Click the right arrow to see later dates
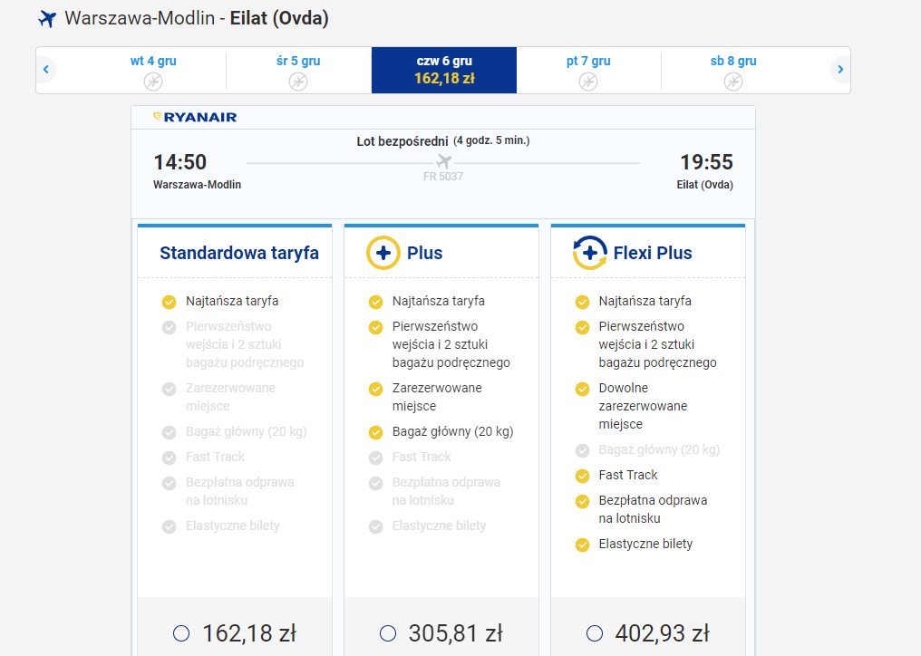Viewport: 921px width, 656px height. 840,69
